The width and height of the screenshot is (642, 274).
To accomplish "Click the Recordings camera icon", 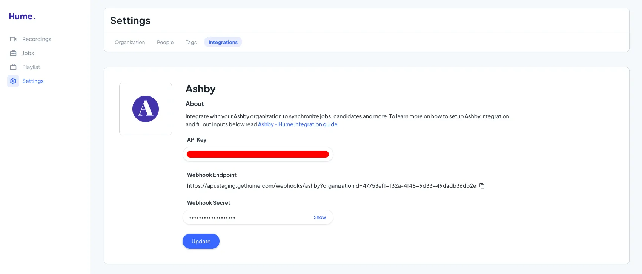I will [x=13, y=39].
